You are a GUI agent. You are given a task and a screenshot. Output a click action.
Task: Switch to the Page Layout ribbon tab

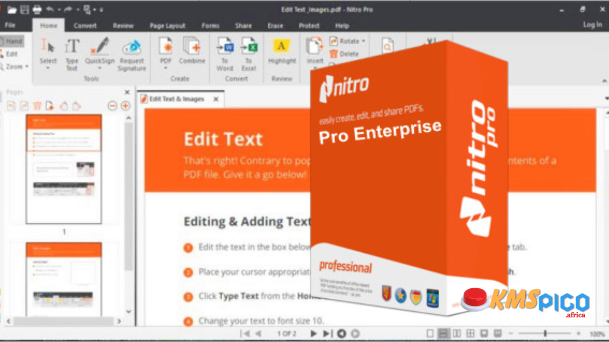pos(167,26)
